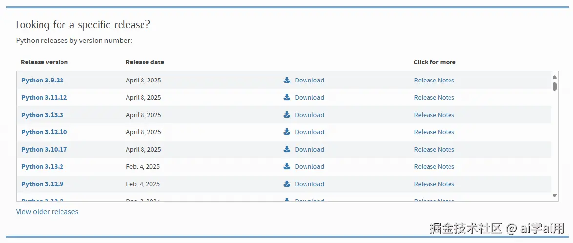Click the Download text for Python 3.12.9
The width and height of the screenshot is (573, 243).
point(309,184)
